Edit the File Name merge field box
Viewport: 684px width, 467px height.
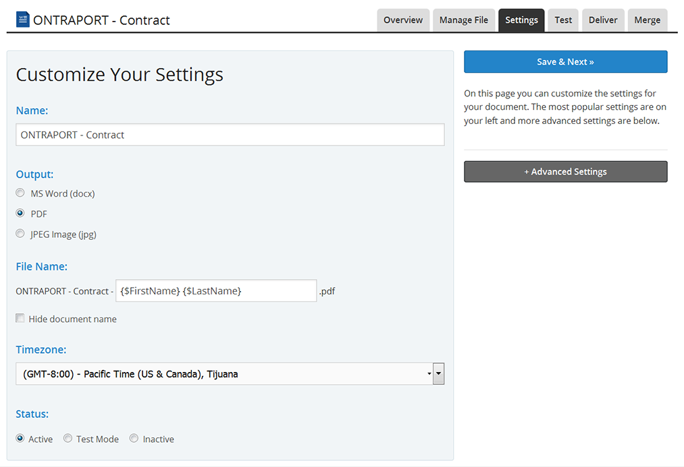[216, 291]
